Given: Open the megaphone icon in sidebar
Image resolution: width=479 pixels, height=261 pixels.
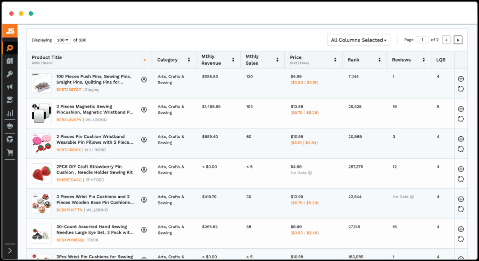Looking at the screenshot, I should (9, 87).
